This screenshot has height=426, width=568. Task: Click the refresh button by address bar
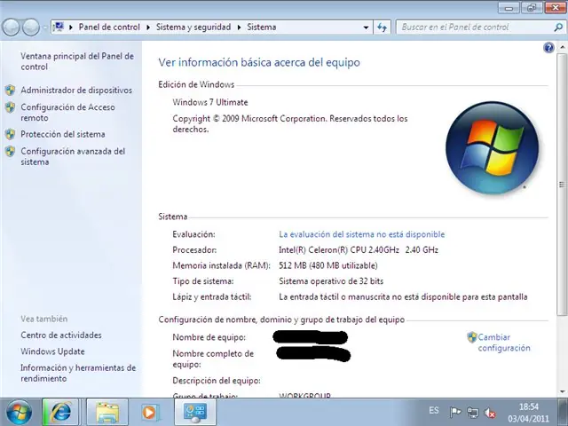[x=382, y=28]
